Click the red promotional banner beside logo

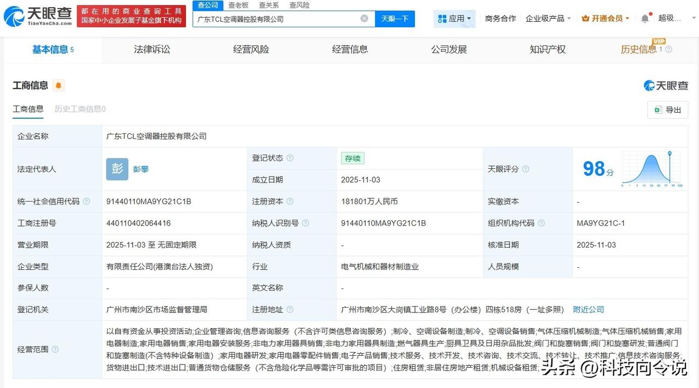(131, 16)
